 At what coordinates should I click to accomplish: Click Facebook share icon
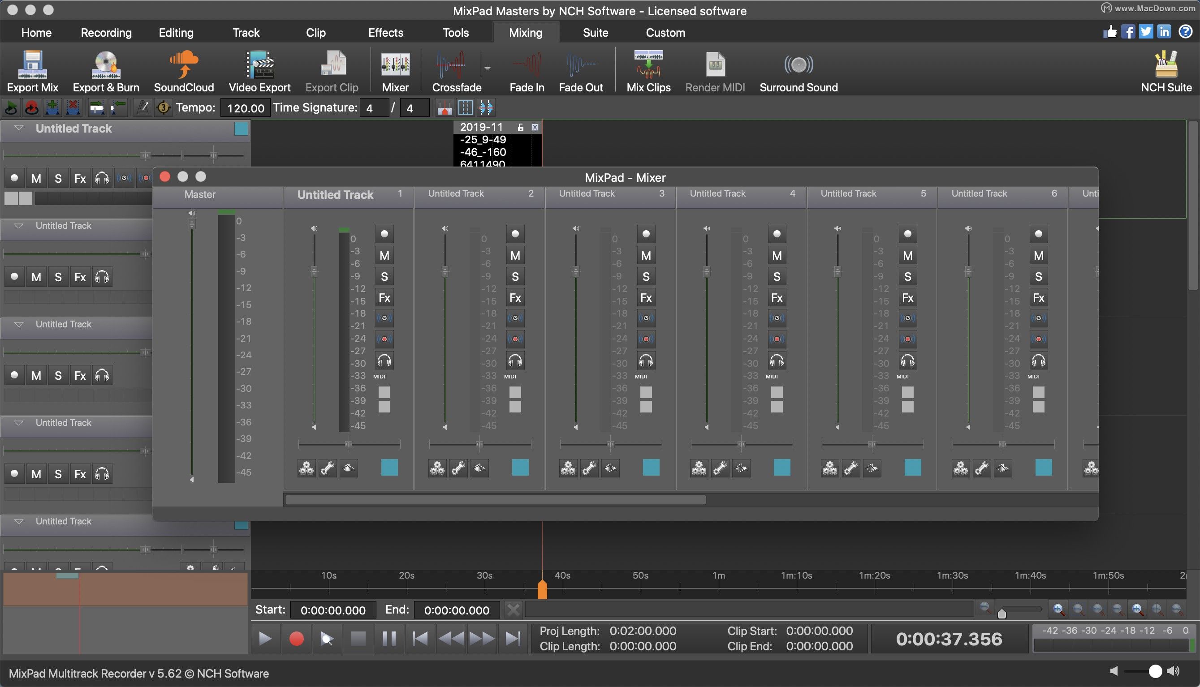click(1128, 32)
